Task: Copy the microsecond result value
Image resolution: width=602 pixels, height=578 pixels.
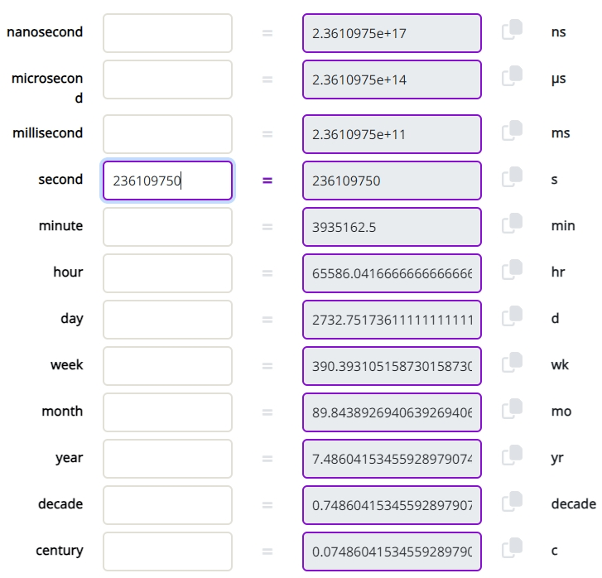Action: coord(513,76)
